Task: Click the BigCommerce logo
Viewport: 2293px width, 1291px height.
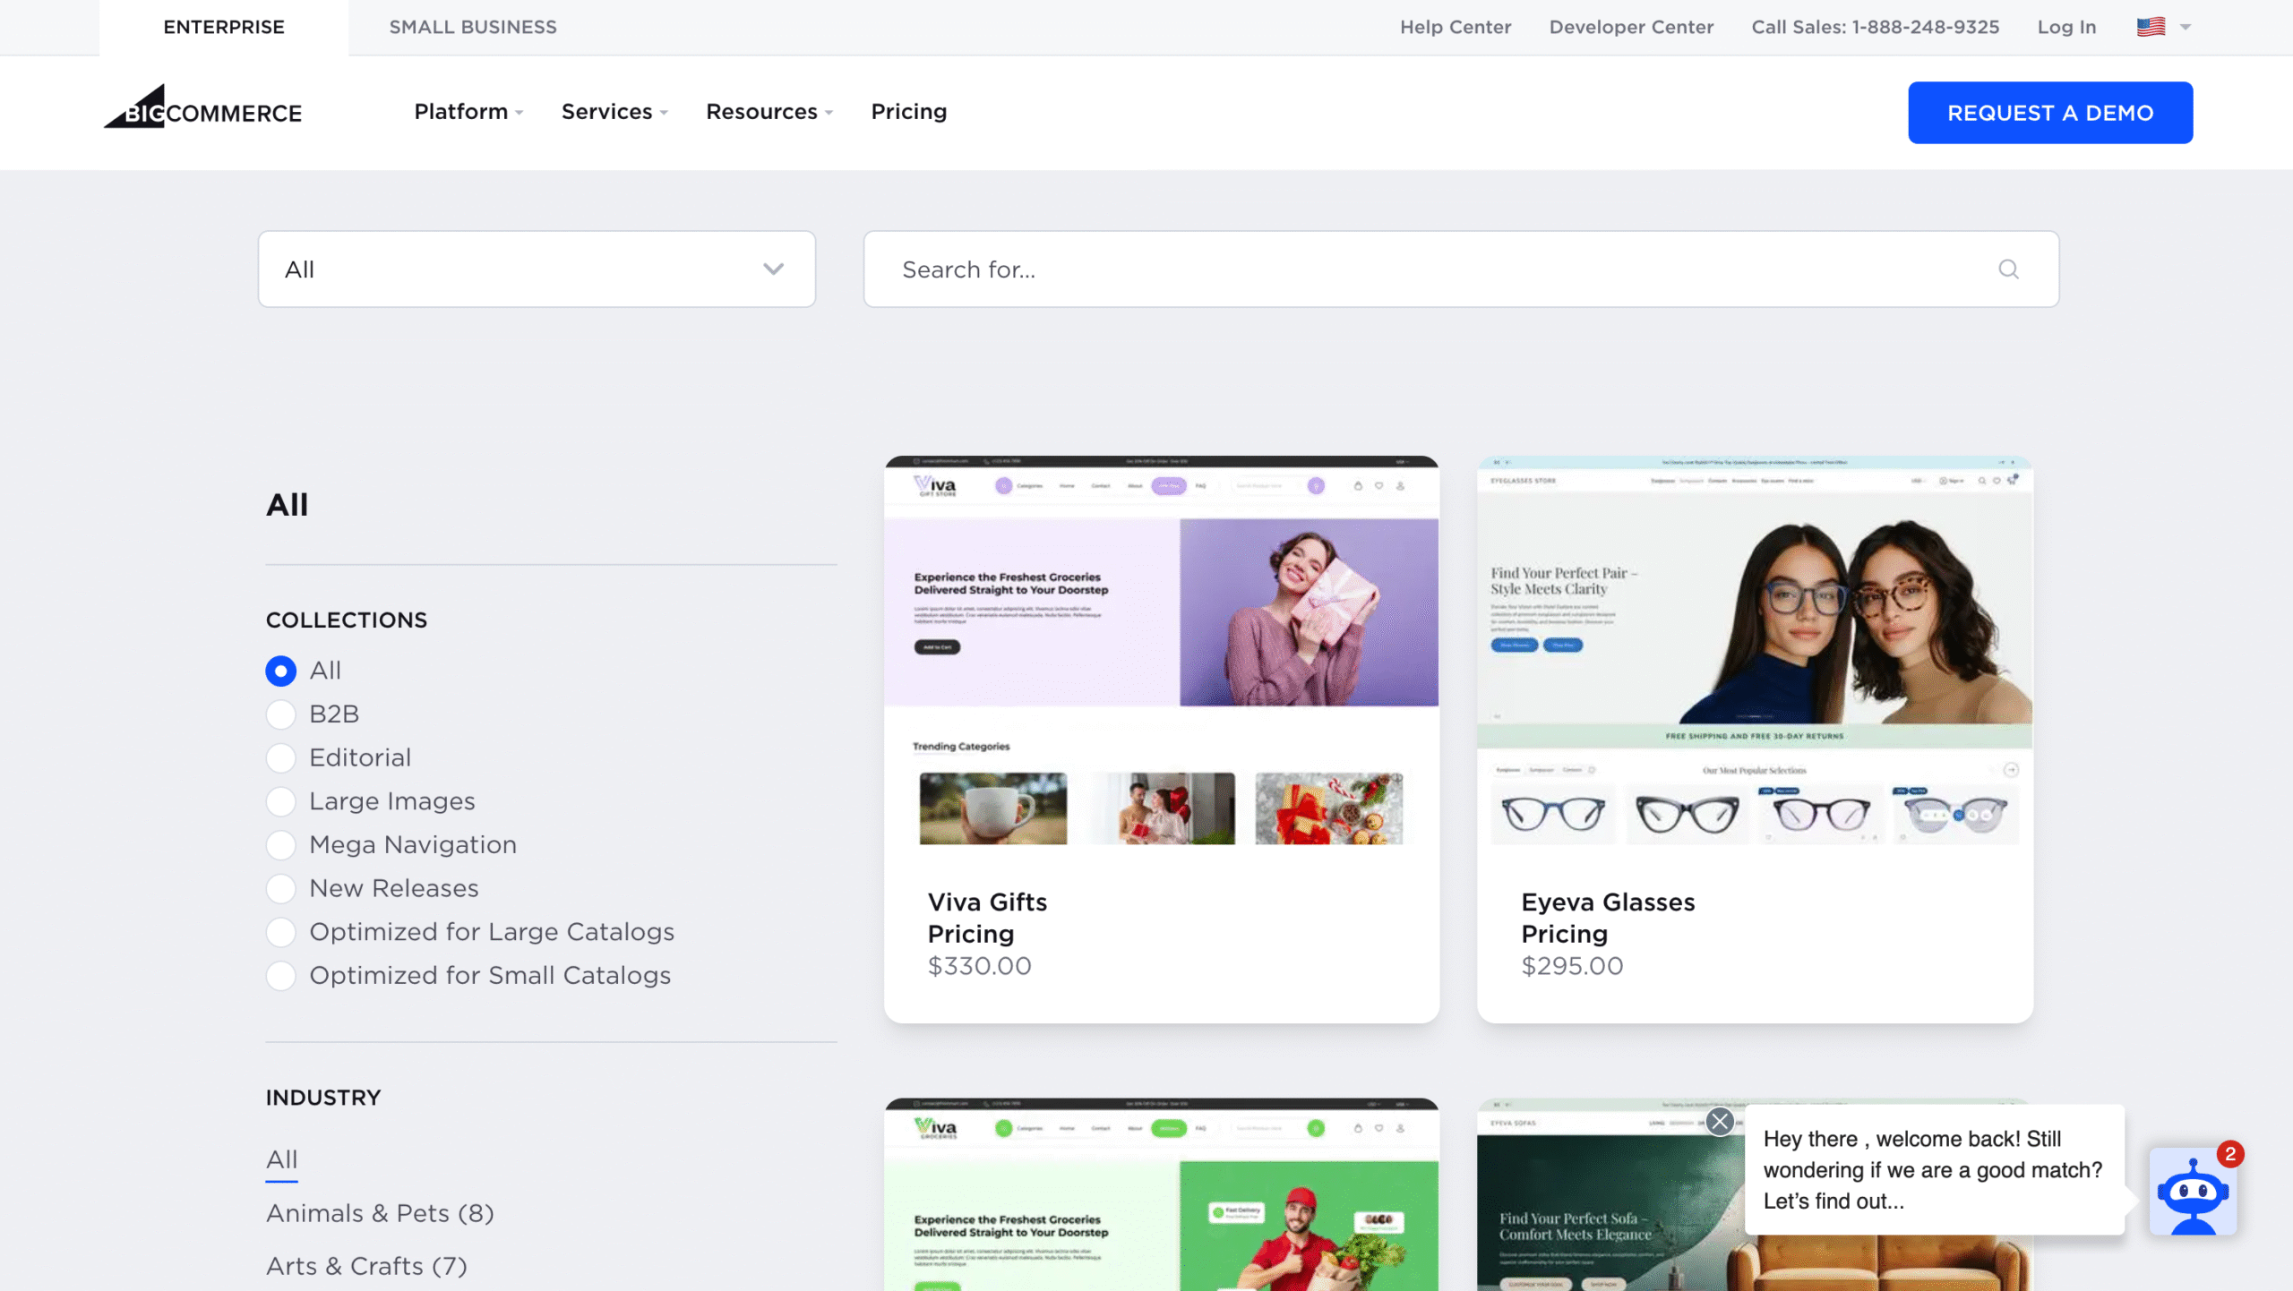Action: (202, 107)
